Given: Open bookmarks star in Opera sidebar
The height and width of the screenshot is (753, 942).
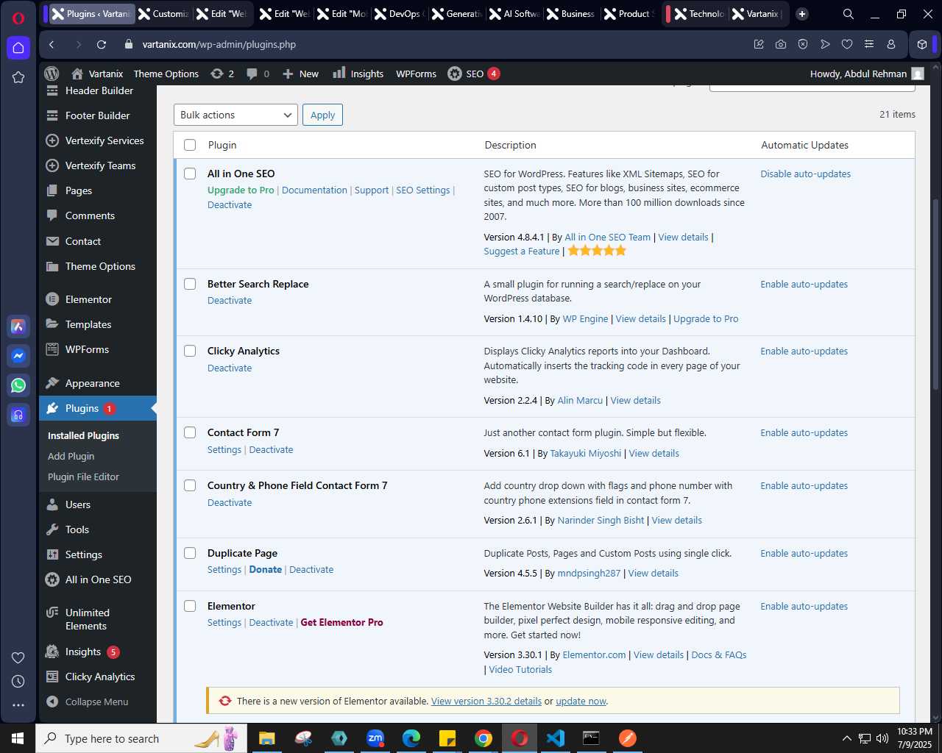Looking at the screenshot, I should (x=18, y=77).
